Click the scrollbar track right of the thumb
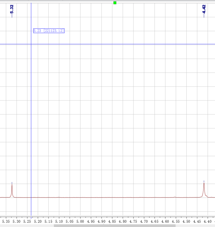 click(x=195, y=226)
